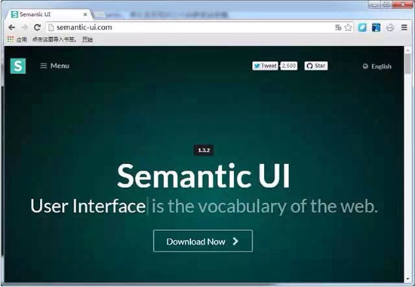Click the translate icon in the address bar

tap(338, 27)
